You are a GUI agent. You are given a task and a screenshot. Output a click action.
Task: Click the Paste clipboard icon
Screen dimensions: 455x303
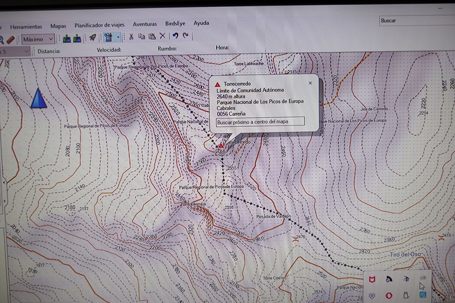pos(152,36)
